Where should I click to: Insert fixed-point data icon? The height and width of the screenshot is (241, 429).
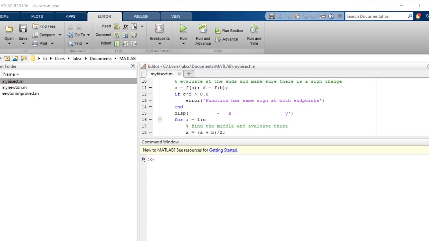(x=134, y=26)
